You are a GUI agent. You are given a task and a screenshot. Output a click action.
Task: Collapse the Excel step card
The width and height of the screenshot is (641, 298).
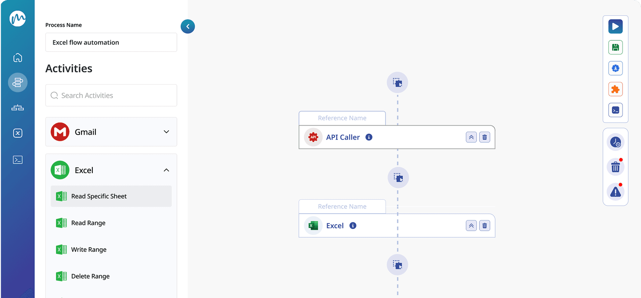coord(471,226)
